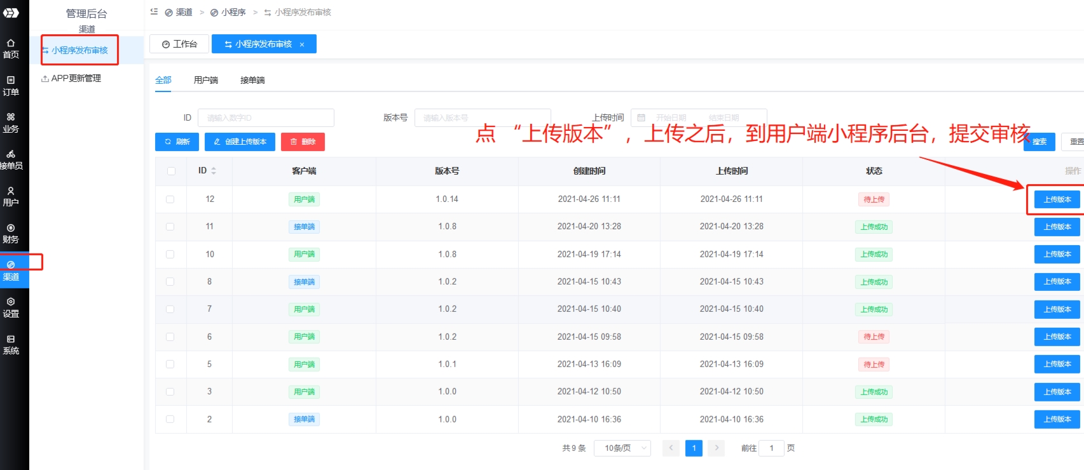Viewport: 1084px width, 470px height.
Task: Click 上传版本 for ID 2
Action: [1057, 419]
